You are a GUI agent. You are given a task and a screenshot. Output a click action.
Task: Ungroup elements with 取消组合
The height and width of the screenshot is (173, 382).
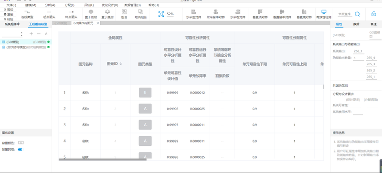[141, 14]
